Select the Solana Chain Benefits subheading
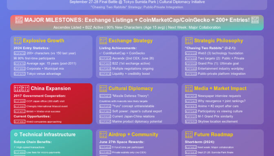The width and height of the screenshot is (274, 156). click(x=33, y=142)
